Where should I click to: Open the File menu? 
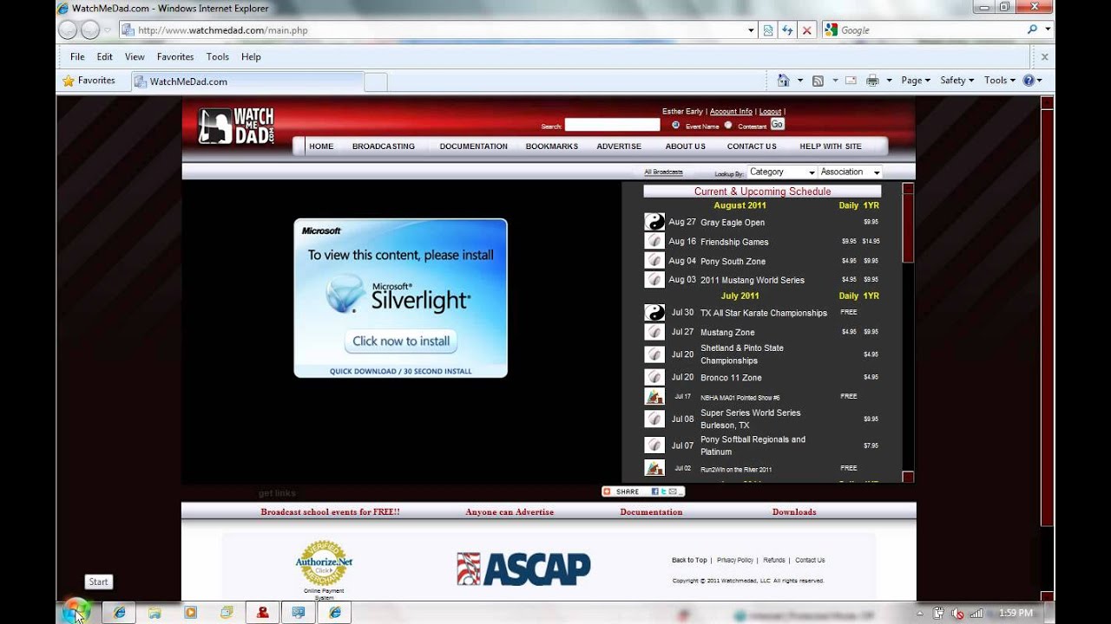point(77,56)
